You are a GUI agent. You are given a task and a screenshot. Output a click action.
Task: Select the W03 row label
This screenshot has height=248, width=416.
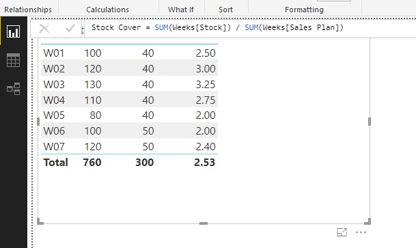(x=54, y=84)
